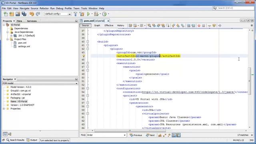Screen dimensions: 256x144
Task: Click the Save All toolbar icon
Action: pyautogui.click(x=24, y=14)
